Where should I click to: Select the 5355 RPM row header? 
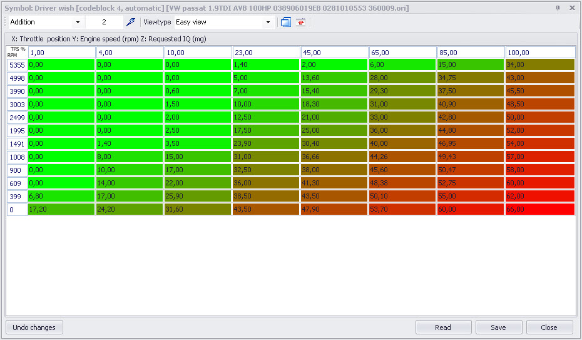[x=17, y=64]
